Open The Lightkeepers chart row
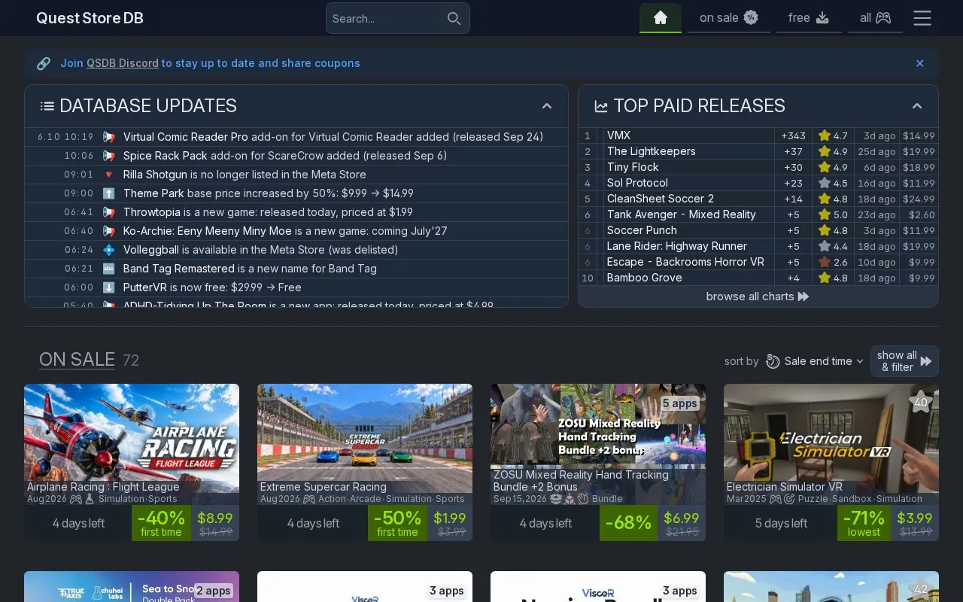The height and width of the screenshot is (602, 963). coord(758,151)
